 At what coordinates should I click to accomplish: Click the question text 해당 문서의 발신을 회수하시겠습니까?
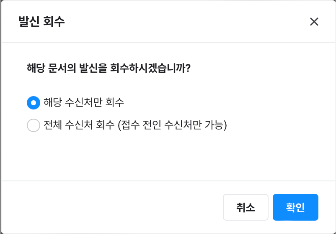(x=109, y=68)
